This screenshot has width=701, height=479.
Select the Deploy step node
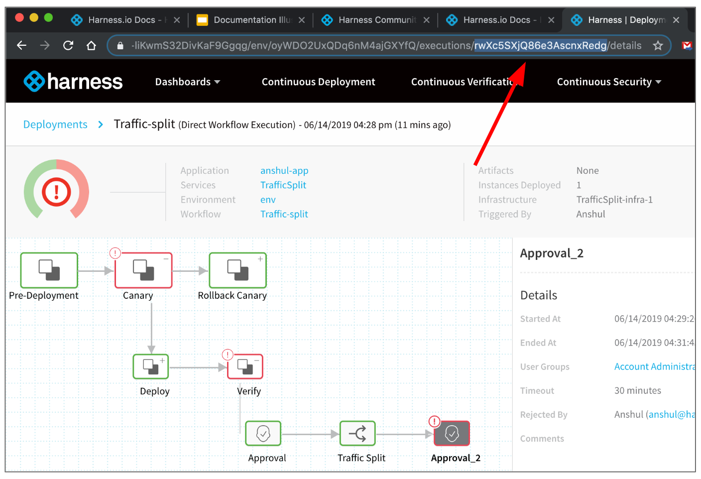(151, 366)
